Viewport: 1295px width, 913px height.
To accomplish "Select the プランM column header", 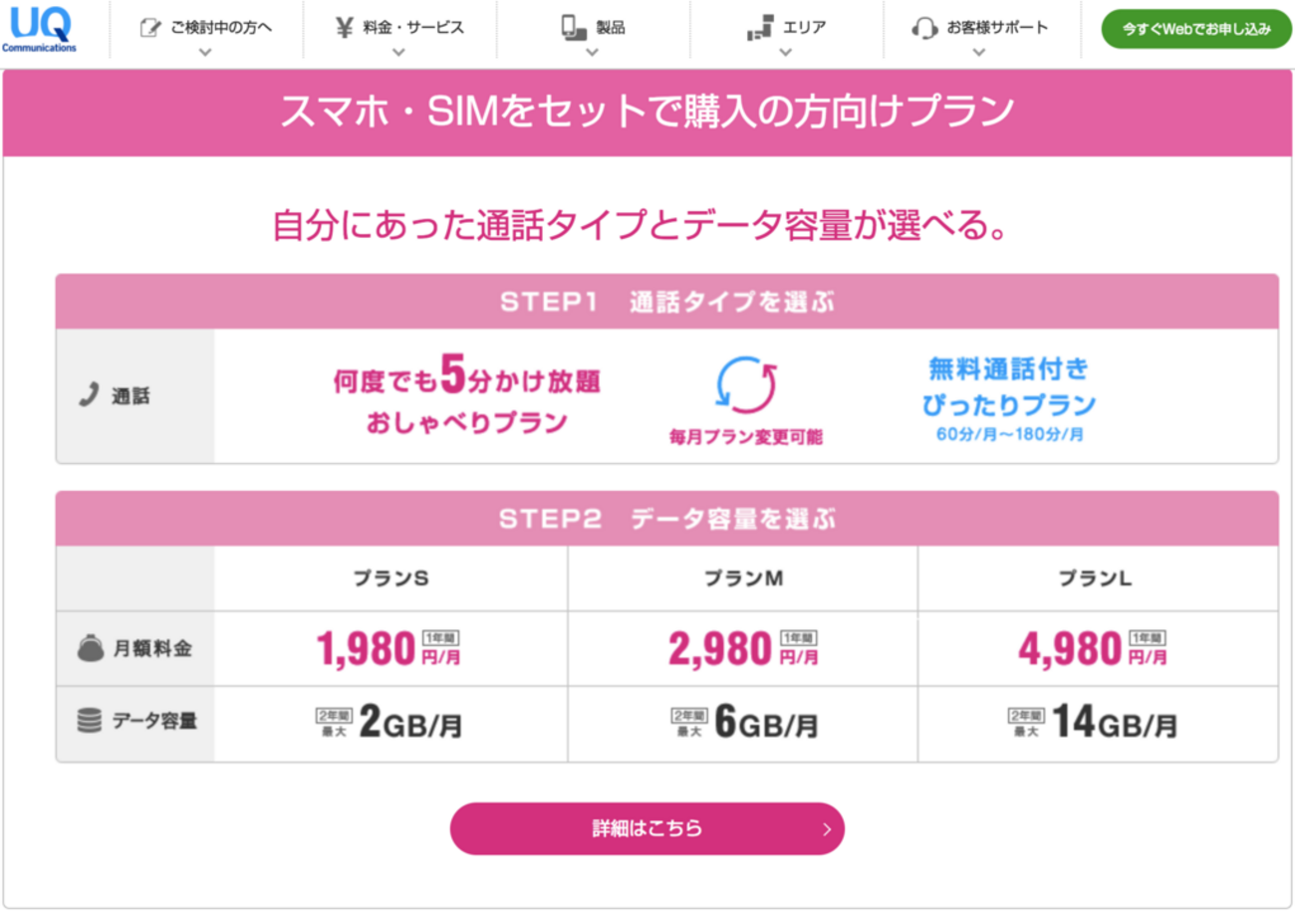I will [742, 578].
